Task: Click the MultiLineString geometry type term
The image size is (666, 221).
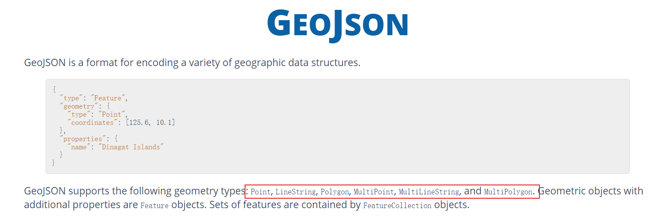Action: [x=429, y=192]
